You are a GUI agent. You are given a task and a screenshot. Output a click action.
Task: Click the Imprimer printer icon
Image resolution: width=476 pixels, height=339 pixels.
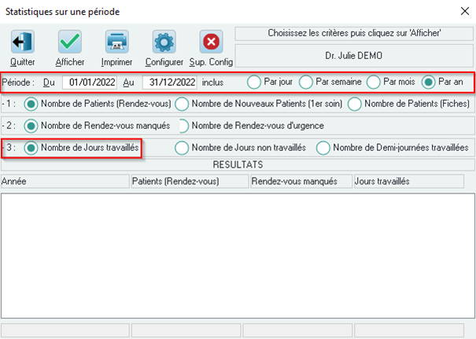[x=117, y=42]
